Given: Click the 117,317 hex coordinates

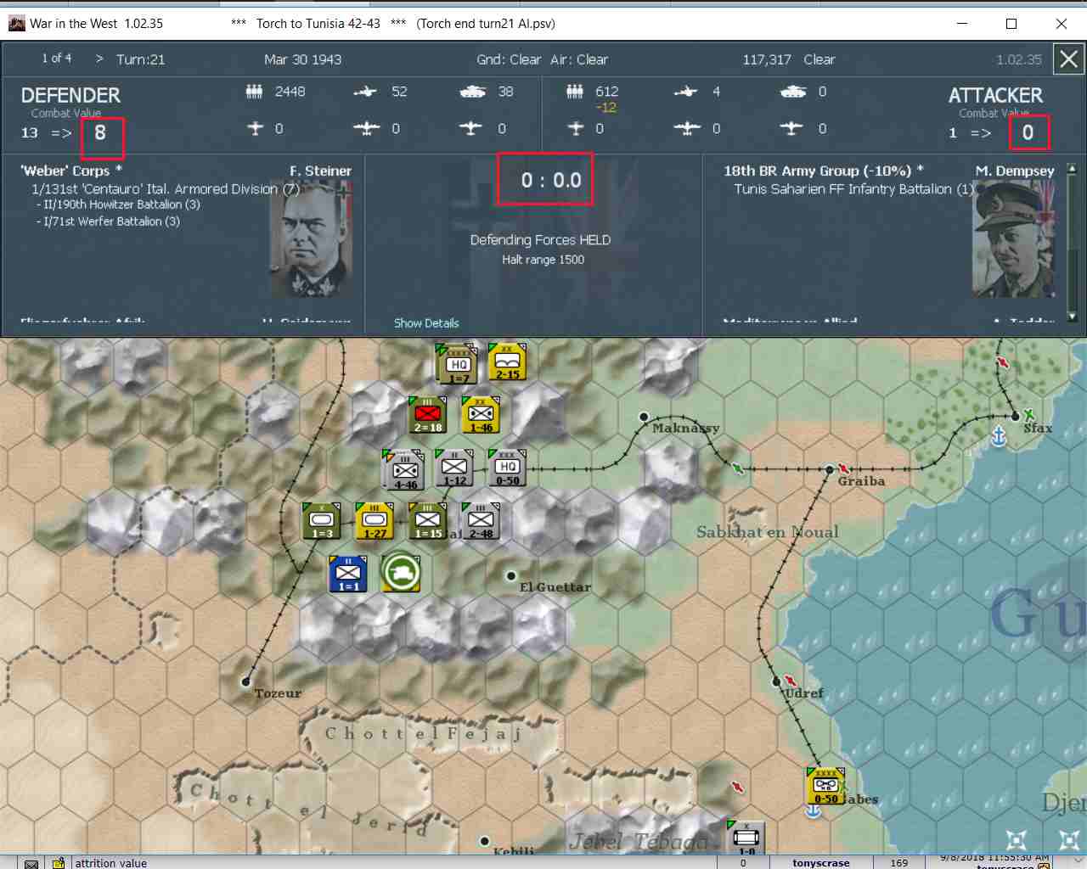Looking at the screenshot, I should (767, 59).
